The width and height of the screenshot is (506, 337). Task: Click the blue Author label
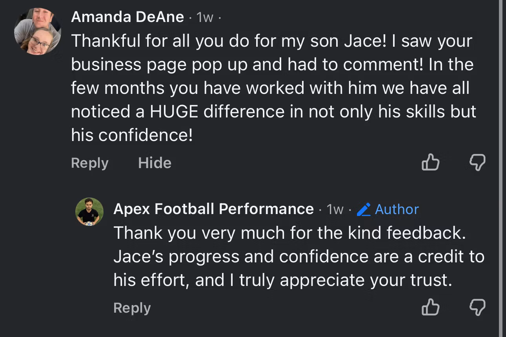coord(397,209)
